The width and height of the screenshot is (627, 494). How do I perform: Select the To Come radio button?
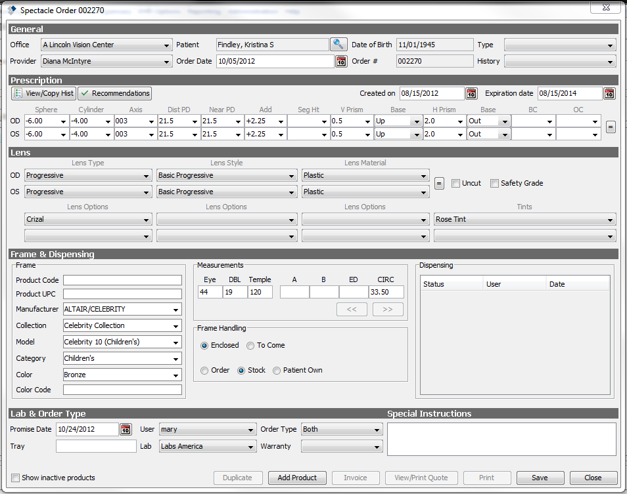click(x=250, y=345)
